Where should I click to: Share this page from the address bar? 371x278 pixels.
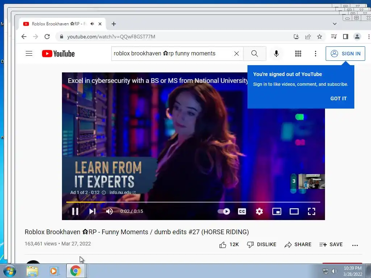click(x=308, y=37)
